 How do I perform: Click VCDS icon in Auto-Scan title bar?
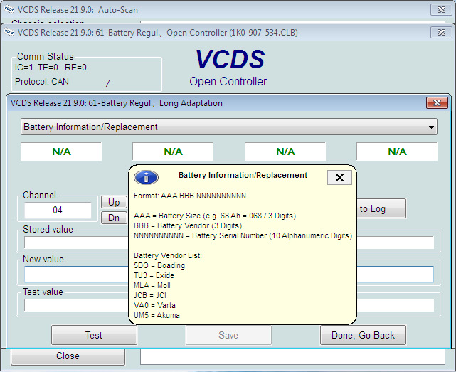pyautogui.click(x=9, y=9)
